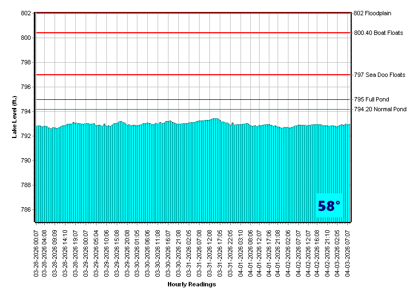Click the 03-30-2026 16:07 time label
The width and height of the screenshot is (409, 300).
click(x=169, y=251)
